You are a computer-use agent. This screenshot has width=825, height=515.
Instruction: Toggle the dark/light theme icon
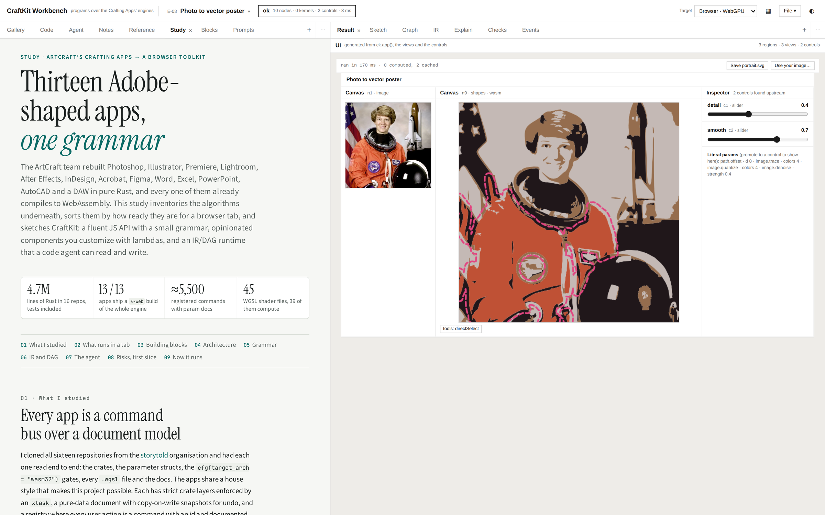[812, 11]
